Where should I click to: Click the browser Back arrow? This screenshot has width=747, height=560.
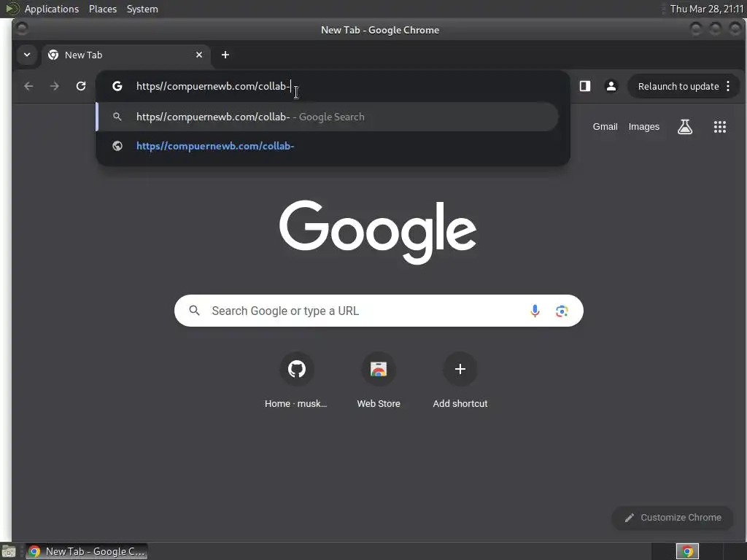(x=28, y=86)
